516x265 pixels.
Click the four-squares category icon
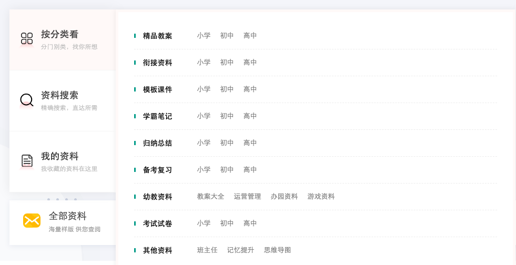pyautogui.click(x=27, y=38)
